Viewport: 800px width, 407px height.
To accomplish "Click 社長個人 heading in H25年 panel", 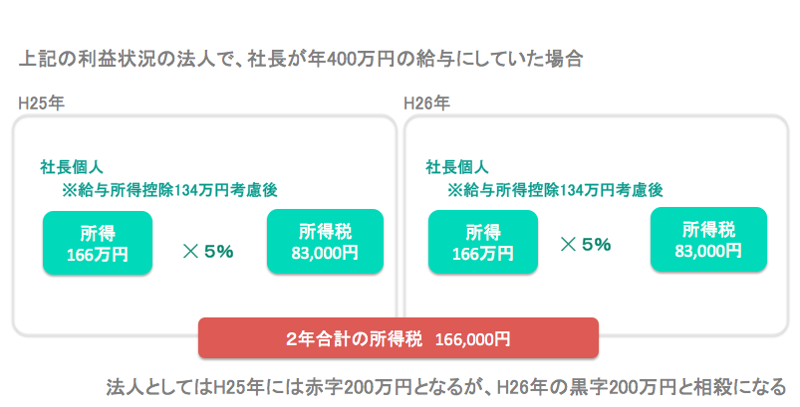I will [x=72, y=167].
